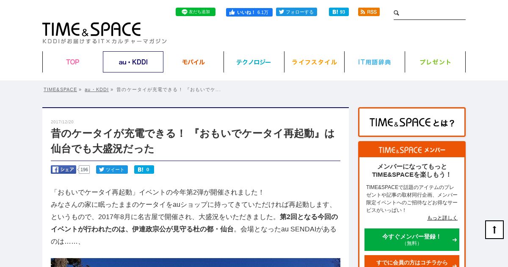Click the TIME&SPACE メンバー panel header
The width and height of the screenshot is (508, 267).
412,150
